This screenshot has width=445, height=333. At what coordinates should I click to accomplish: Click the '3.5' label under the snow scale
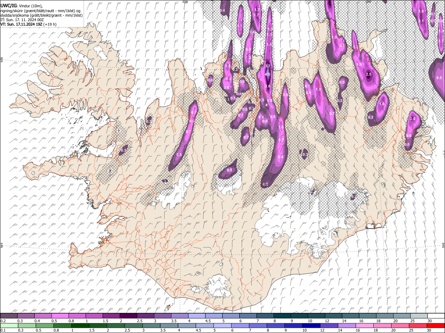click(x=174, y=321)
